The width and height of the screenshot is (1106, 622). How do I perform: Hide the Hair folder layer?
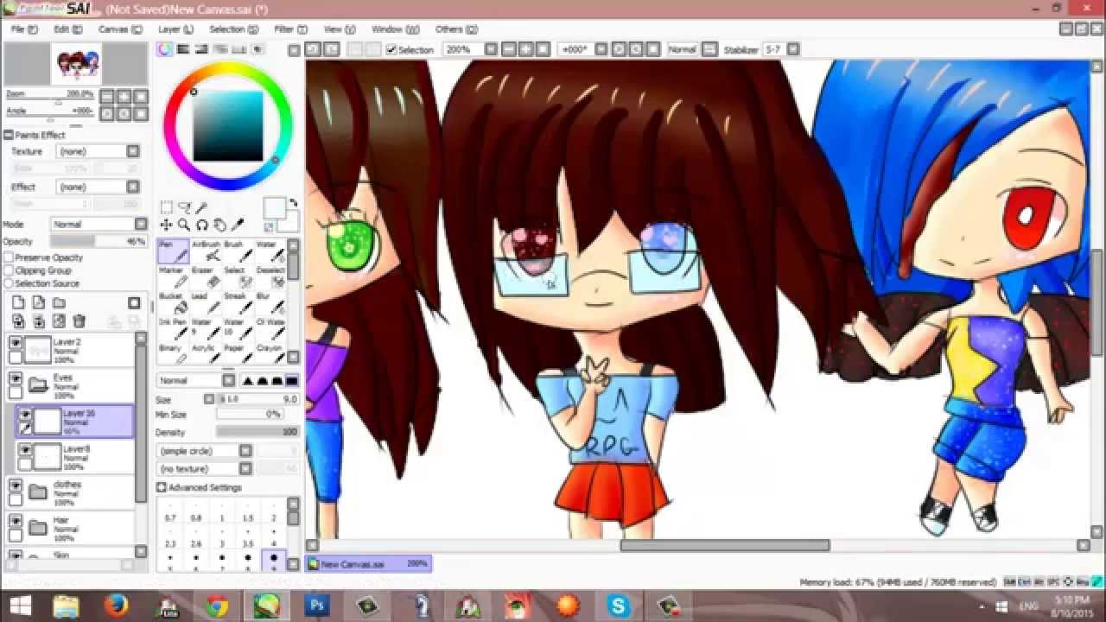(x=16, y=521)
